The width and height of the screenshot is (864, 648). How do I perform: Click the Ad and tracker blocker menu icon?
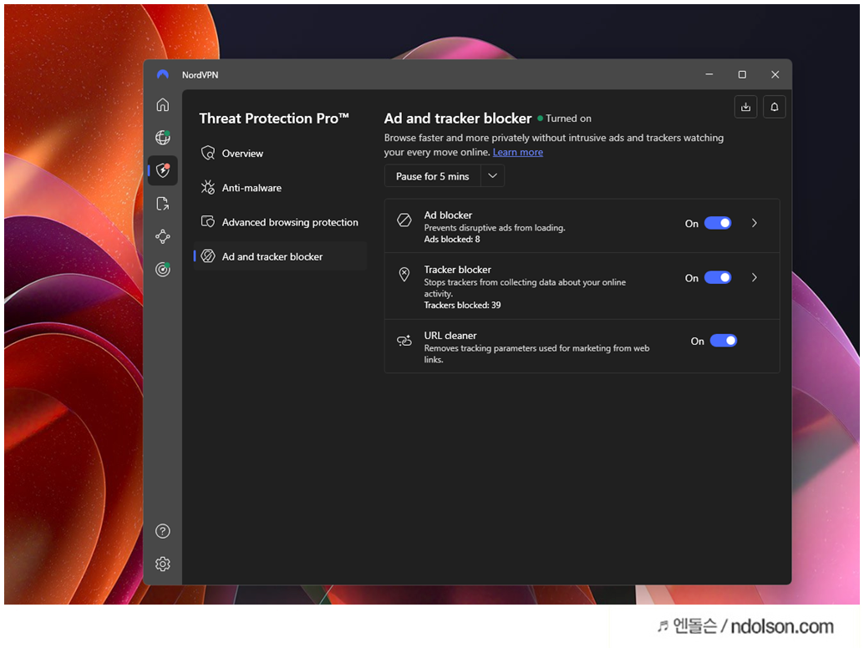208,256
